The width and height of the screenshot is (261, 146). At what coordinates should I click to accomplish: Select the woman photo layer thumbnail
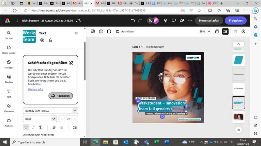(x=238, y=117)
